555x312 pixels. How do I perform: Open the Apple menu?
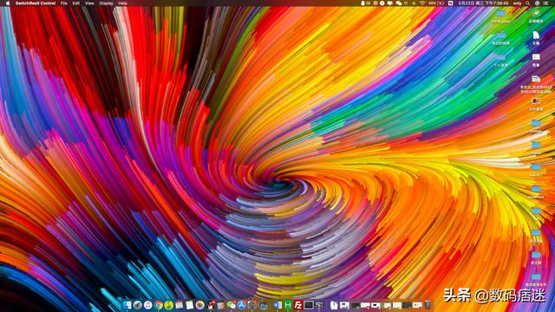[x=8, y=3]
